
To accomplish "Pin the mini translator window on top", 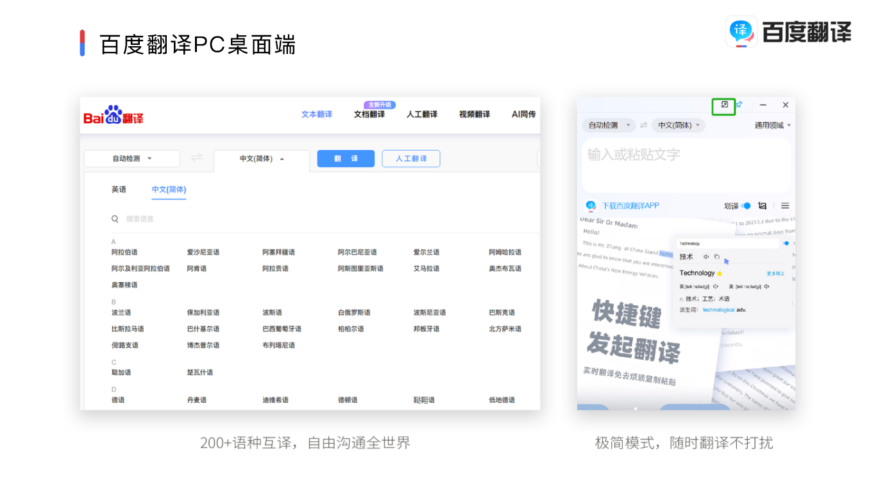I will [x=739, y=105].
